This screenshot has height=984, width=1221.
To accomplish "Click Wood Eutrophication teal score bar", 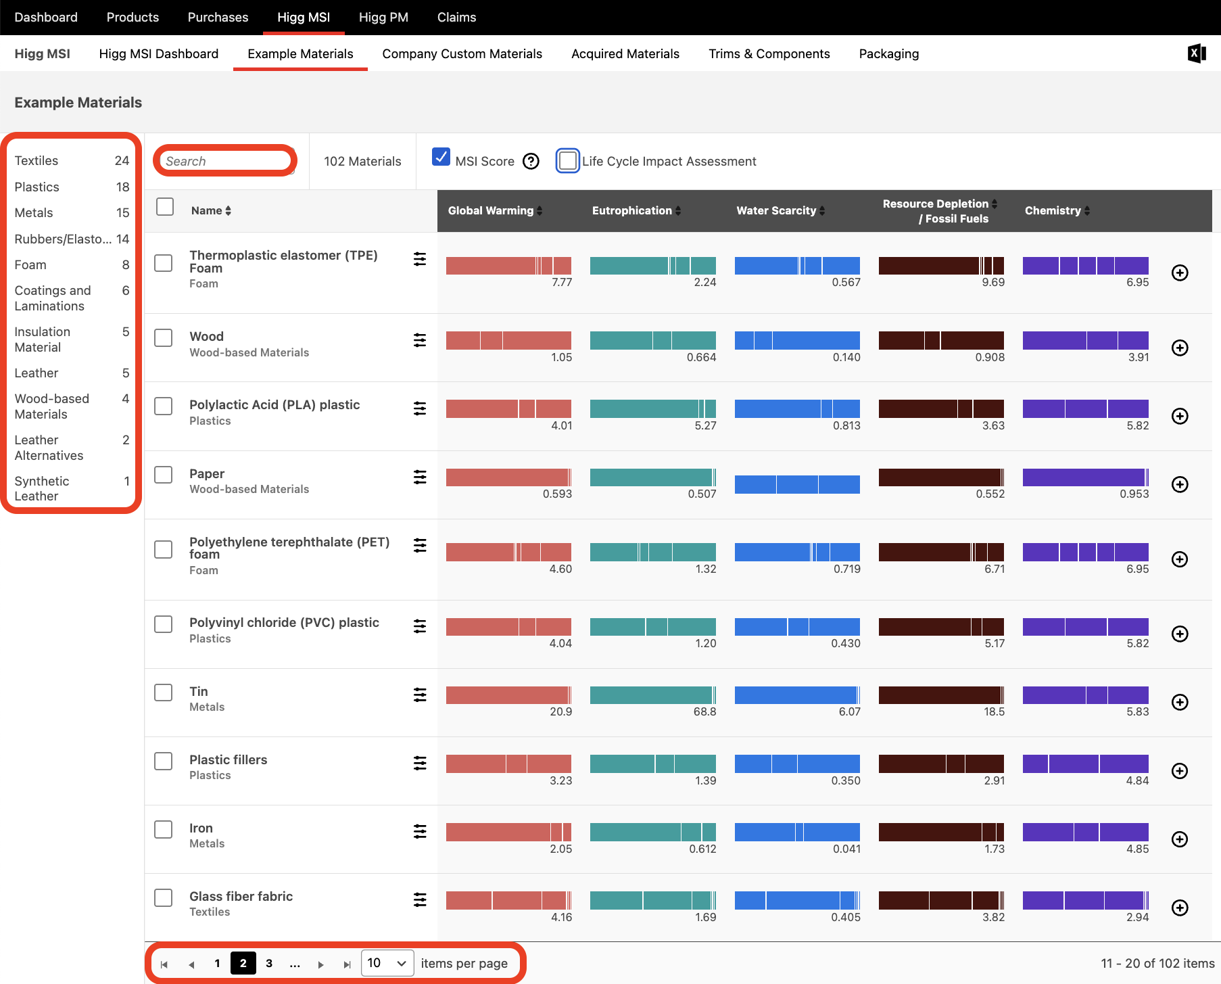I will click(x=653, y=340).
